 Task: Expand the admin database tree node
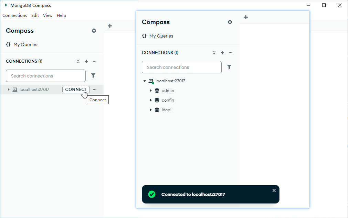tap(151, 91)
